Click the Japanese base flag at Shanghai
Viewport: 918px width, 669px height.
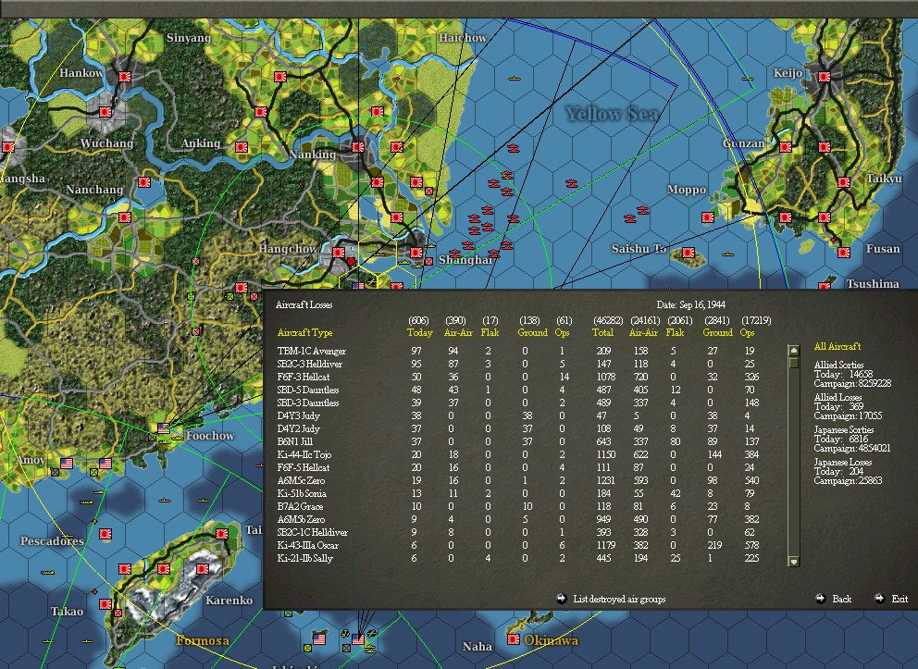[x=416, y=253]
